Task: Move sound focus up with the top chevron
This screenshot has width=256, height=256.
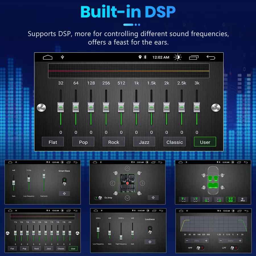Action: 127,168
